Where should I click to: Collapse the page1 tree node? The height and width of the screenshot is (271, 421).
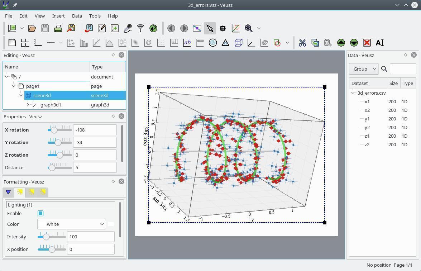coord(13,86)
